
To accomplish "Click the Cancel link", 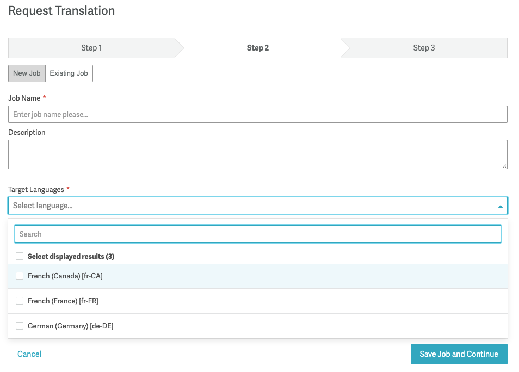I will (x=29, y=354).
